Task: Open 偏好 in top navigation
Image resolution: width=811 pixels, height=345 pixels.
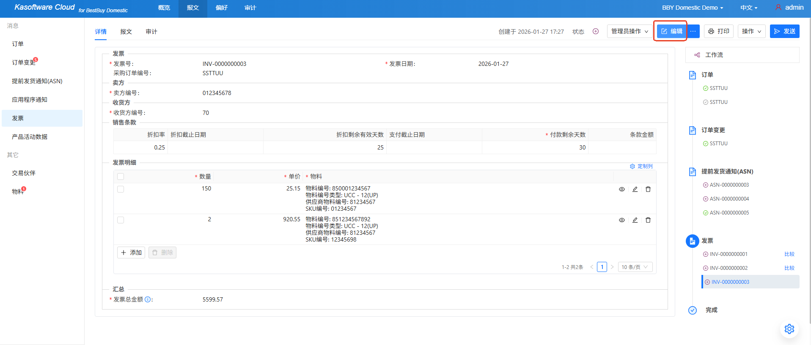Action: (222, 8)
